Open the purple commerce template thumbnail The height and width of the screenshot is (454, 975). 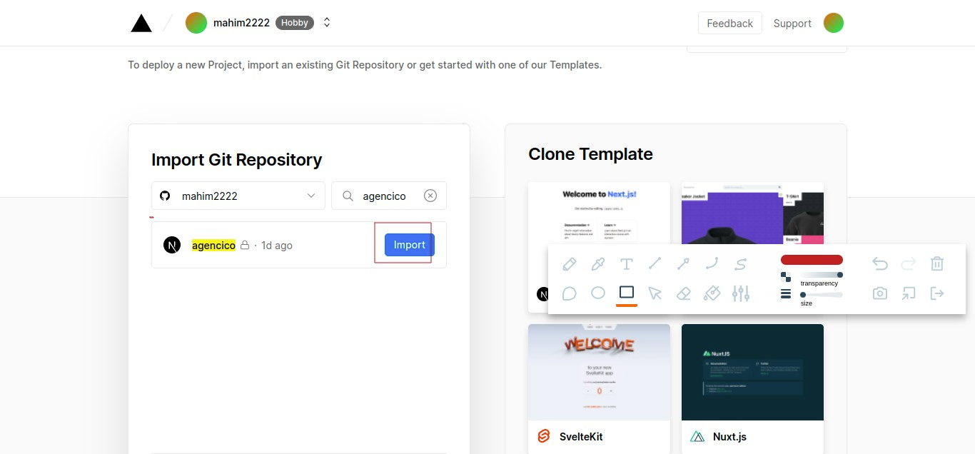click(752, 213)
